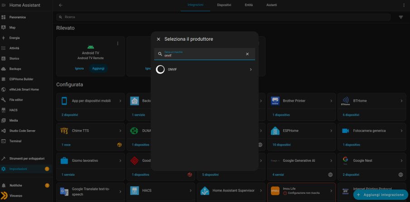The width and height of the screenshot is (410, 202).
Task: Expand ESPHome card chevron
Action: 331,131
